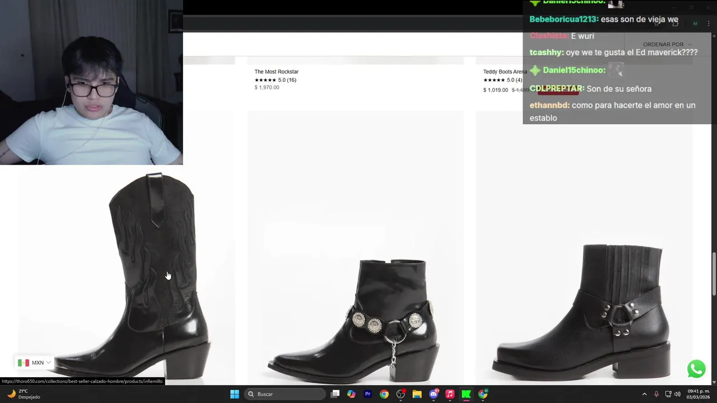The image size is (717, 403).
Task: Open the green Kick app taskbar icon
Action: click(x=466, y=394)
